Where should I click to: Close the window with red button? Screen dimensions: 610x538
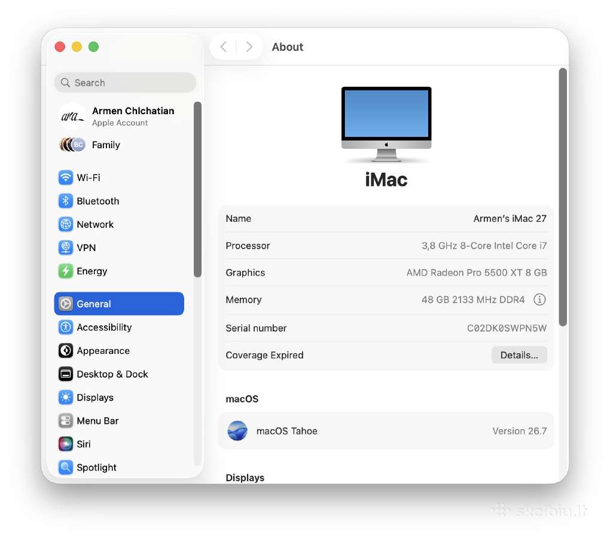(60, 47)
